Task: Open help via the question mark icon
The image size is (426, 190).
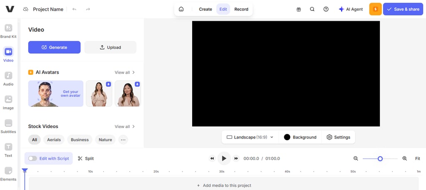Action: pyautogui.click(x=326, y=9)
